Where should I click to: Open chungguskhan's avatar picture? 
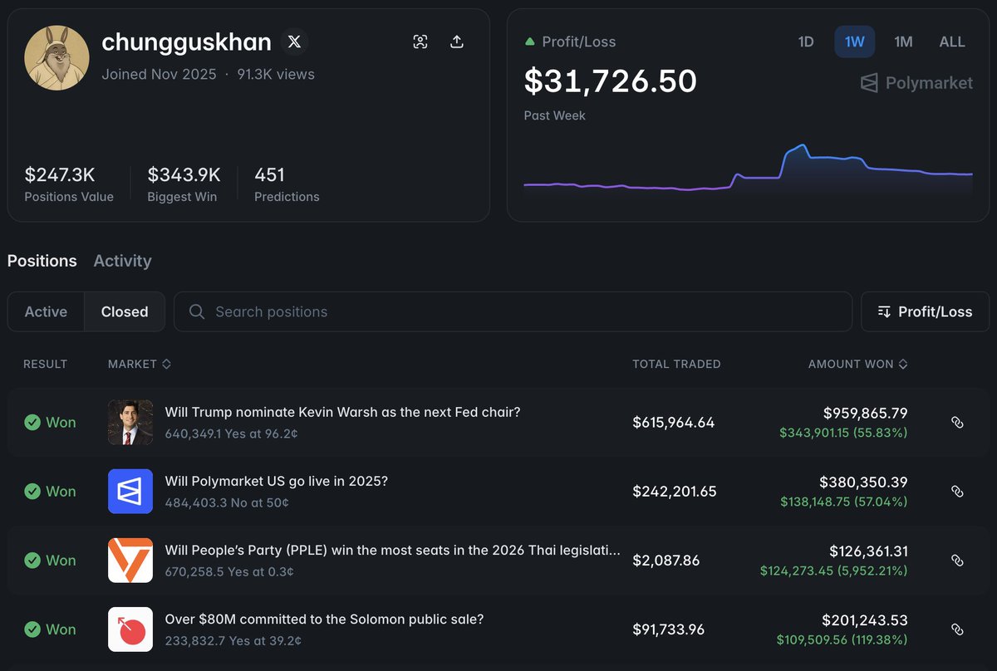56,57
